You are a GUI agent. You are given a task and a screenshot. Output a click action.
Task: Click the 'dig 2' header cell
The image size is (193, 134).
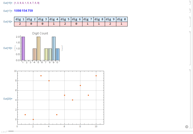[x=31, y=19]
